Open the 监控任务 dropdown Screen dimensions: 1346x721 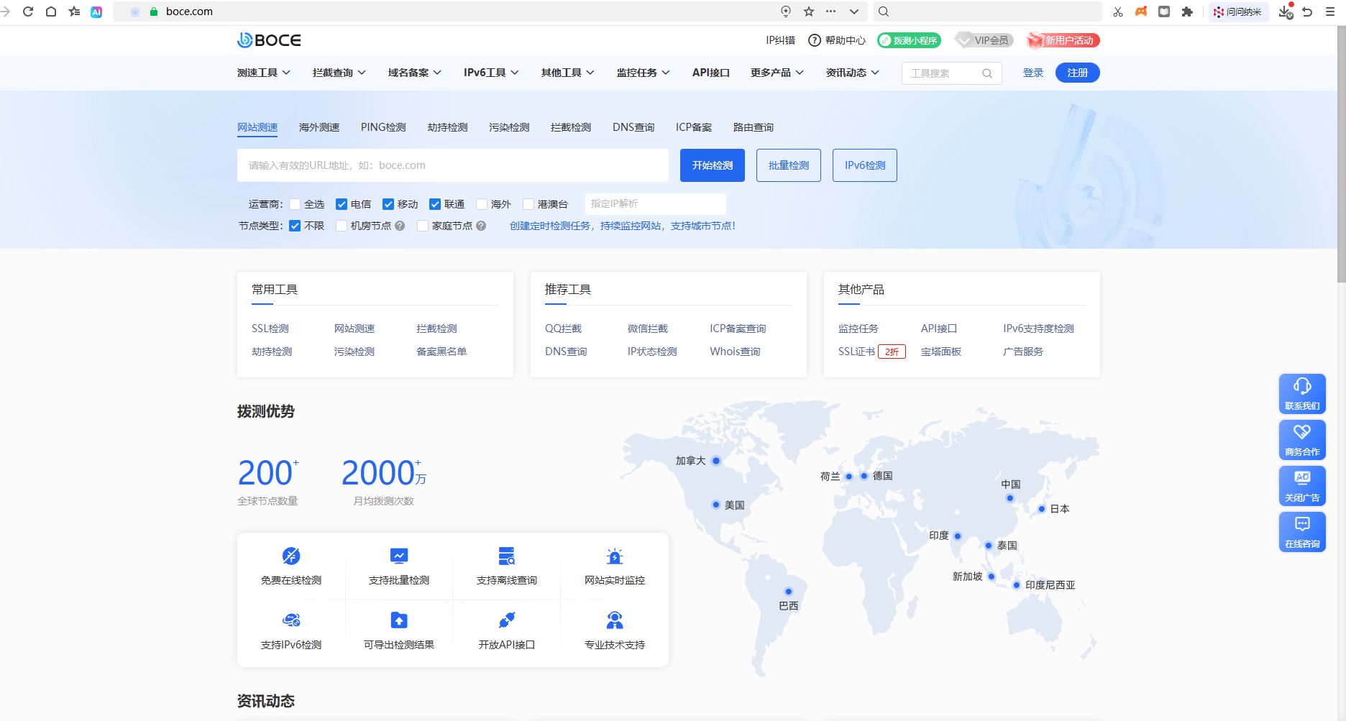coord(642,73)
